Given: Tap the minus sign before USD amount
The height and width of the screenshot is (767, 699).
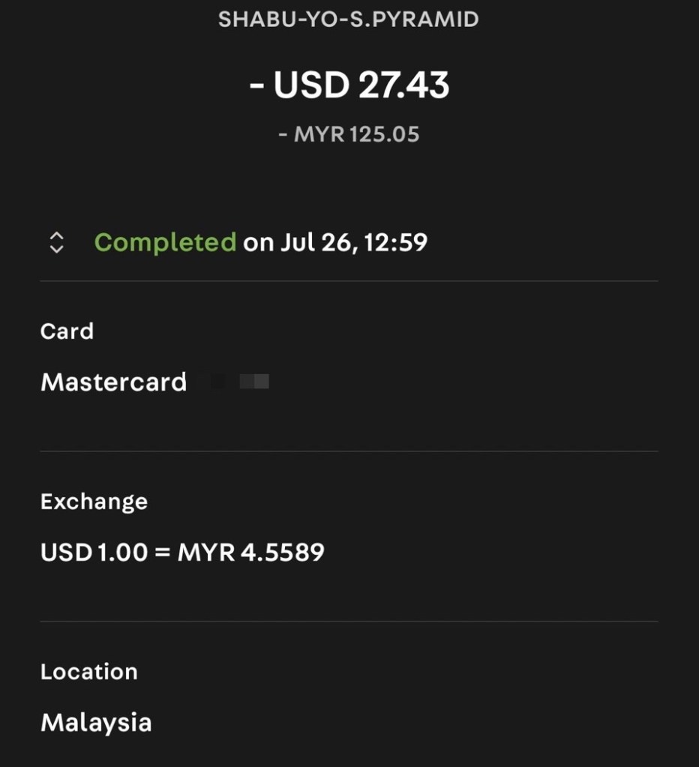Looking at the screenshot, I should click(256, 85).
